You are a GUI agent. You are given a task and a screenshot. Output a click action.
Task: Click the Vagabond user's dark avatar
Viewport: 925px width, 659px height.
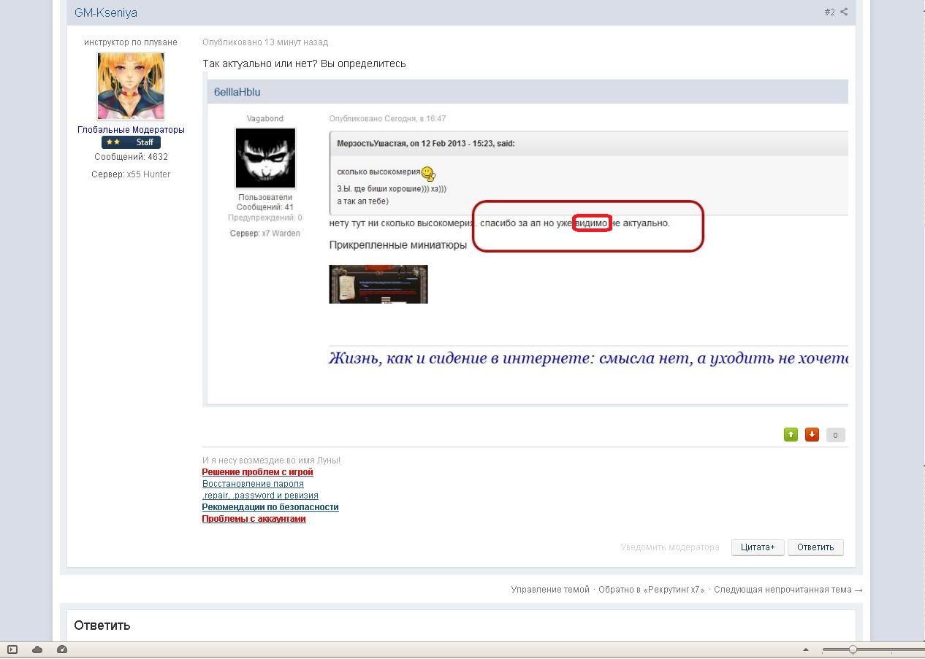(265, 158)
